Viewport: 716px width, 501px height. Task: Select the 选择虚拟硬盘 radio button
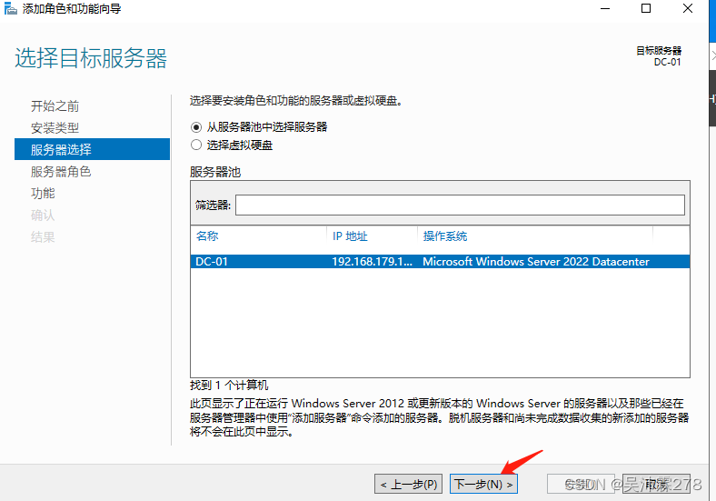tap(196, 145)
